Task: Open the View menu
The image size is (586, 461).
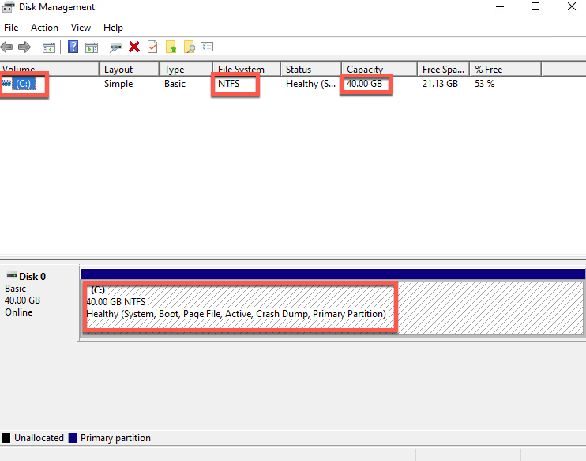Action: 81,28
